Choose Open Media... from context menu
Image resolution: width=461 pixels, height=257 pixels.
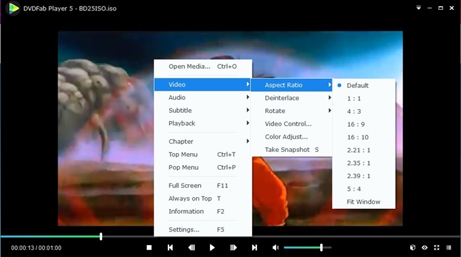[203, 66]
